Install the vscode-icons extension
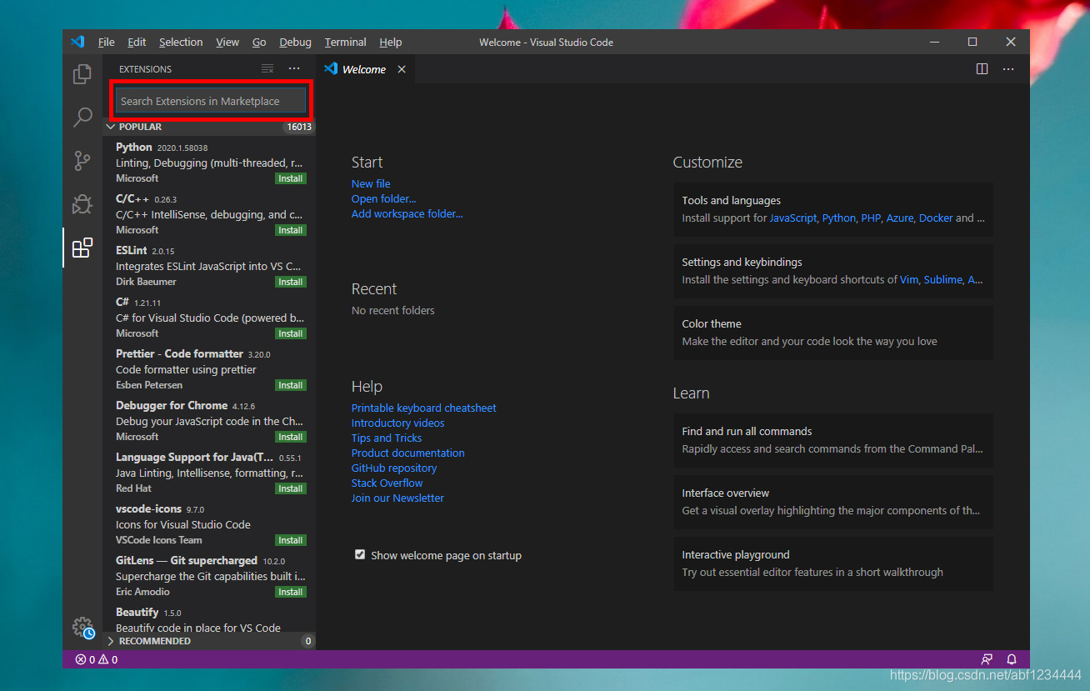The width and height of the screenshot is (1090, 691). pyautogui.click(x=291, y=540)
